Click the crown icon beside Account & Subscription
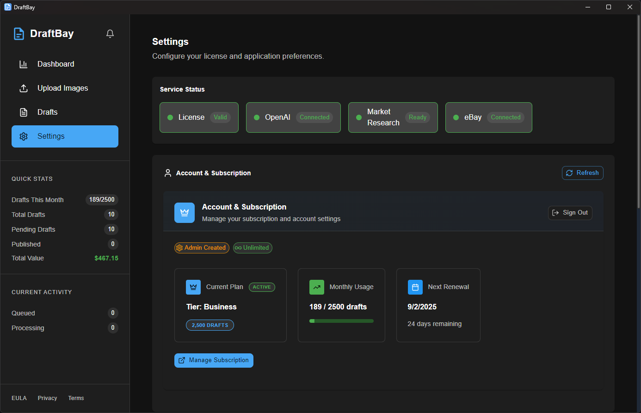This screenshot has height=413, width=641. point(185,213)
